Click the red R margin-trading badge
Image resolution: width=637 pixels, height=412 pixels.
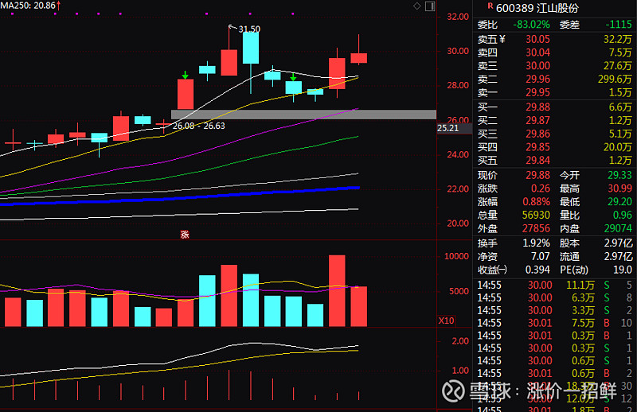[490, 6]
